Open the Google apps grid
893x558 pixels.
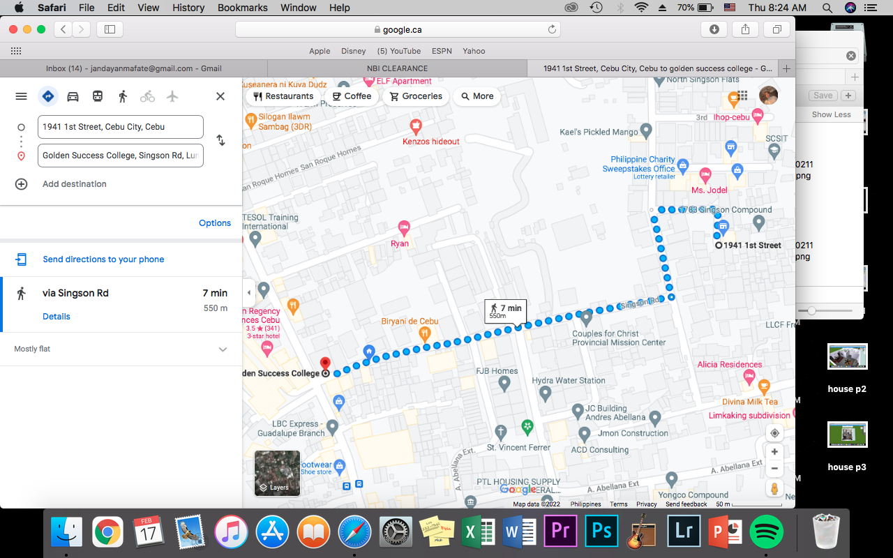pos(742,96)
